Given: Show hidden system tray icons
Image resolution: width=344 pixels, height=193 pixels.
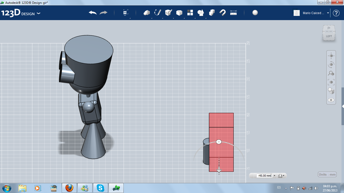Looking at the screenshot, I should (286, 188).
